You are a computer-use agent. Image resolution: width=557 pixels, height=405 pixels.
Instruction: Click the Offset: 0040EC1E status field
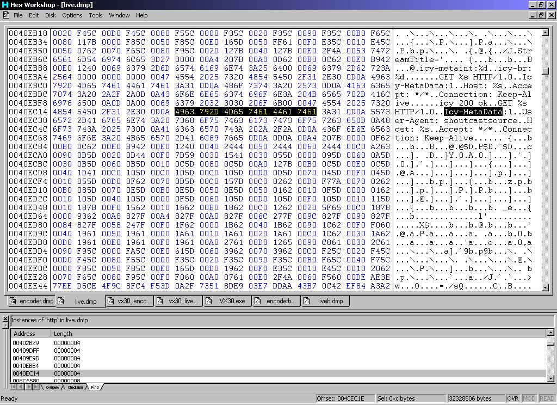click(x=345, y=398)
